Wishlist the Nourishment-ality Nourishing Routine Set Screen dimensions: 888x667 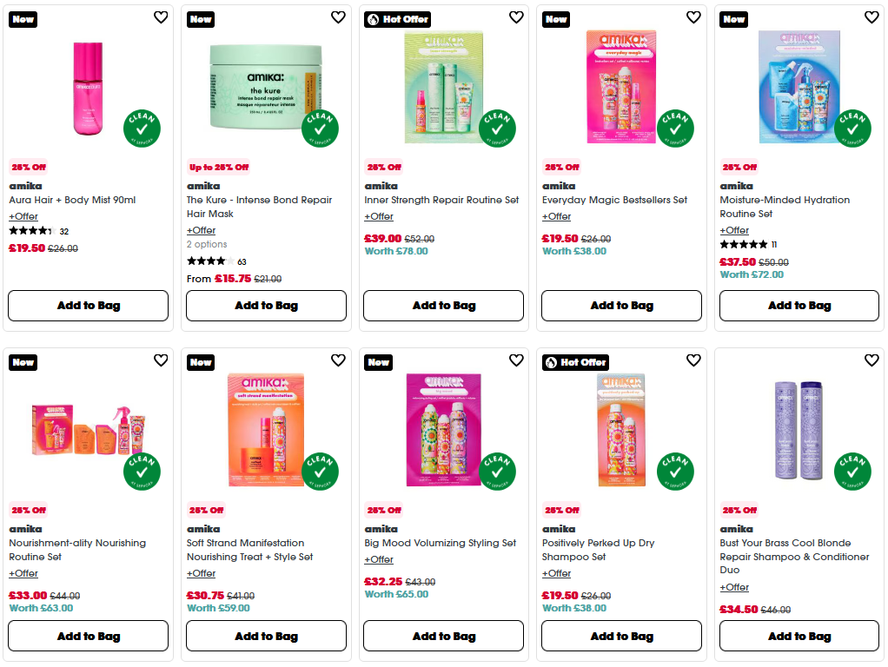161,360
